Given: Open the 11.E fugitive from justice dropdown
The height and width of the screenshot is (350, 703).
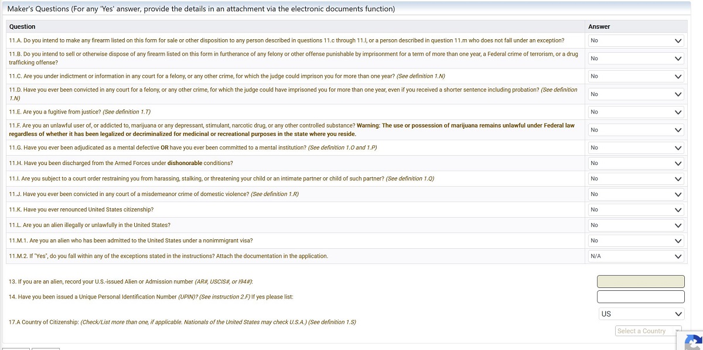Looking at the screenshot, I should tap(636, 112).
